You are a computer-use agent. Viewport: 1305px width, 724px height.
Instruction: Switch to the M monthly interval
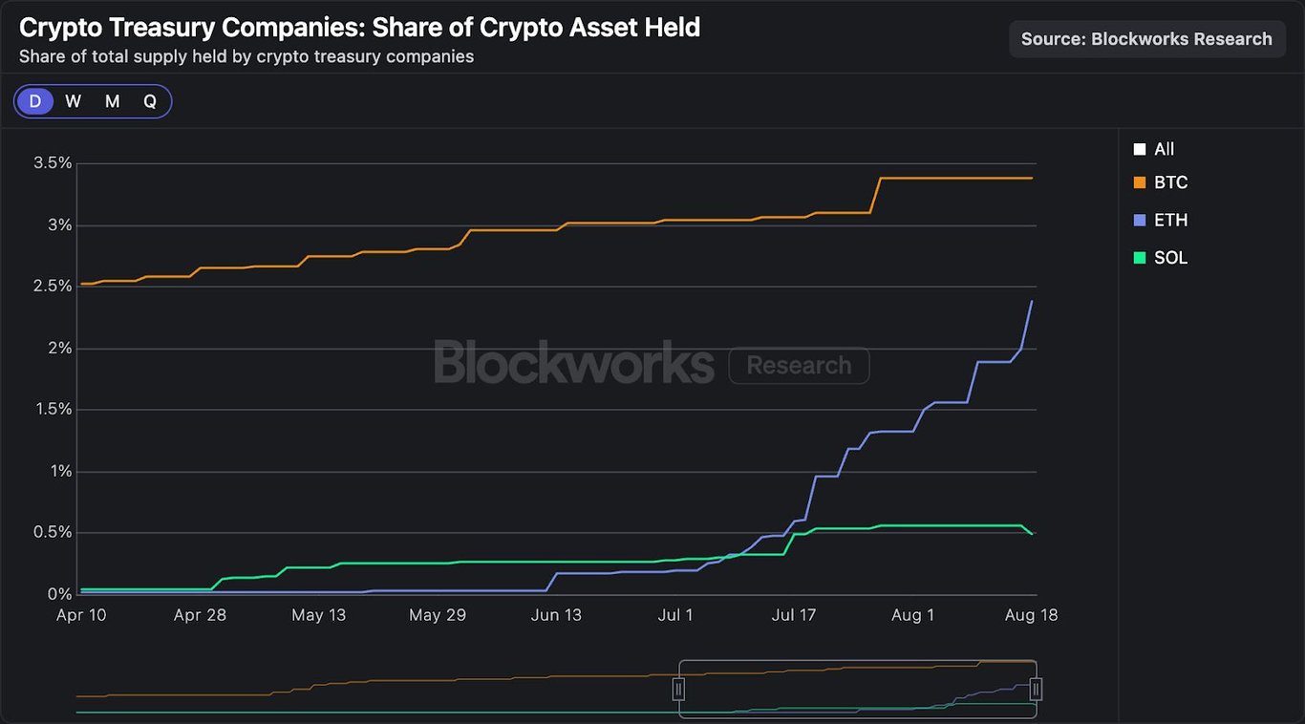click(112, 101)
